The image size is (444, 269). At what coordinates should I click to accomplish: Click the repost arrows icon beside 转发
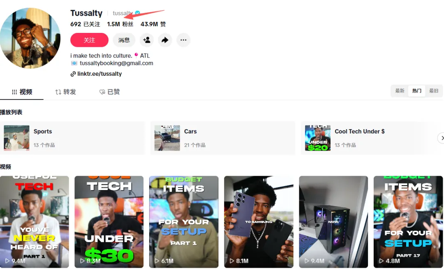pos(58,92)
